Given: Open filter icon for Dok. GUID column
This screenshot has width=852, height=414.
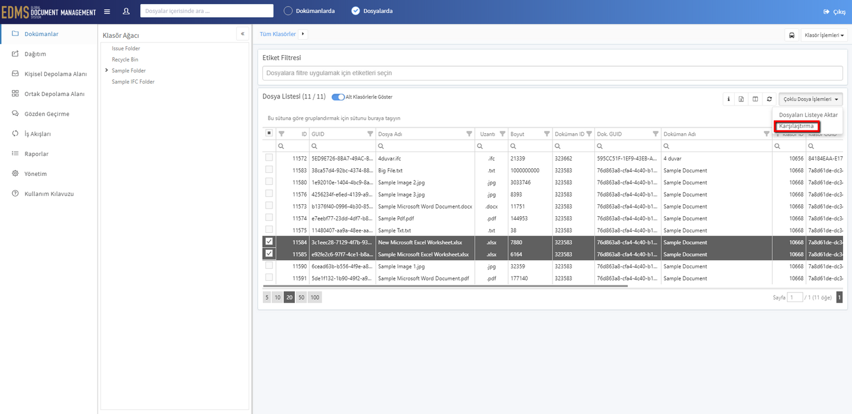Looking at the screenshot, I should [655, 134].
